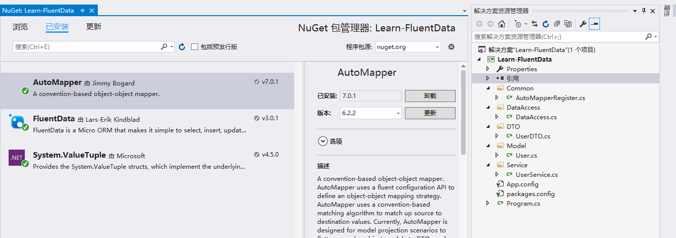Click the back arrow in Solution Explorer toolbar
This screenshot has height=238, width=676.
point(479,24)
